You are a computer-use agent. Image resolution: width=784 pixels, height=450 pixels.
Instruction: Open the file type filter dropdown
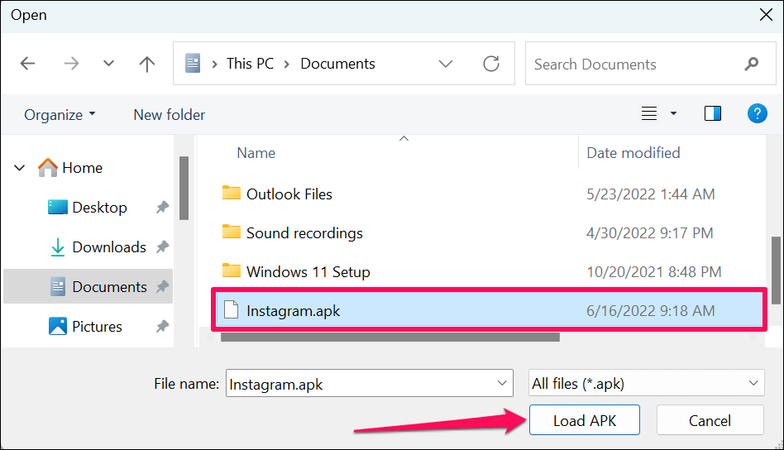pos(645,383)
